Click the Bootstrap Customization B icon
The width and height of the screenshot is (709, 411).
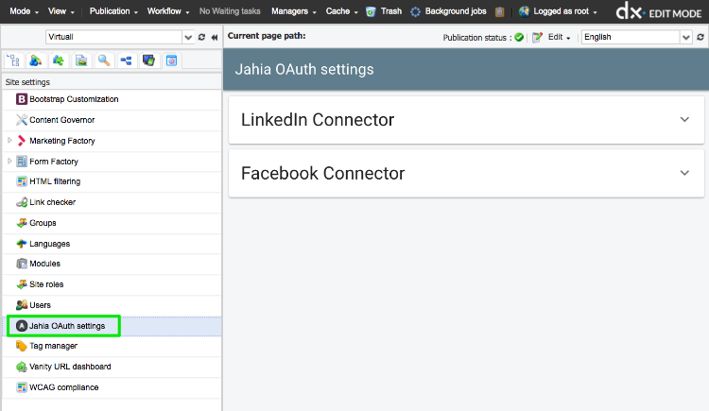21,99
